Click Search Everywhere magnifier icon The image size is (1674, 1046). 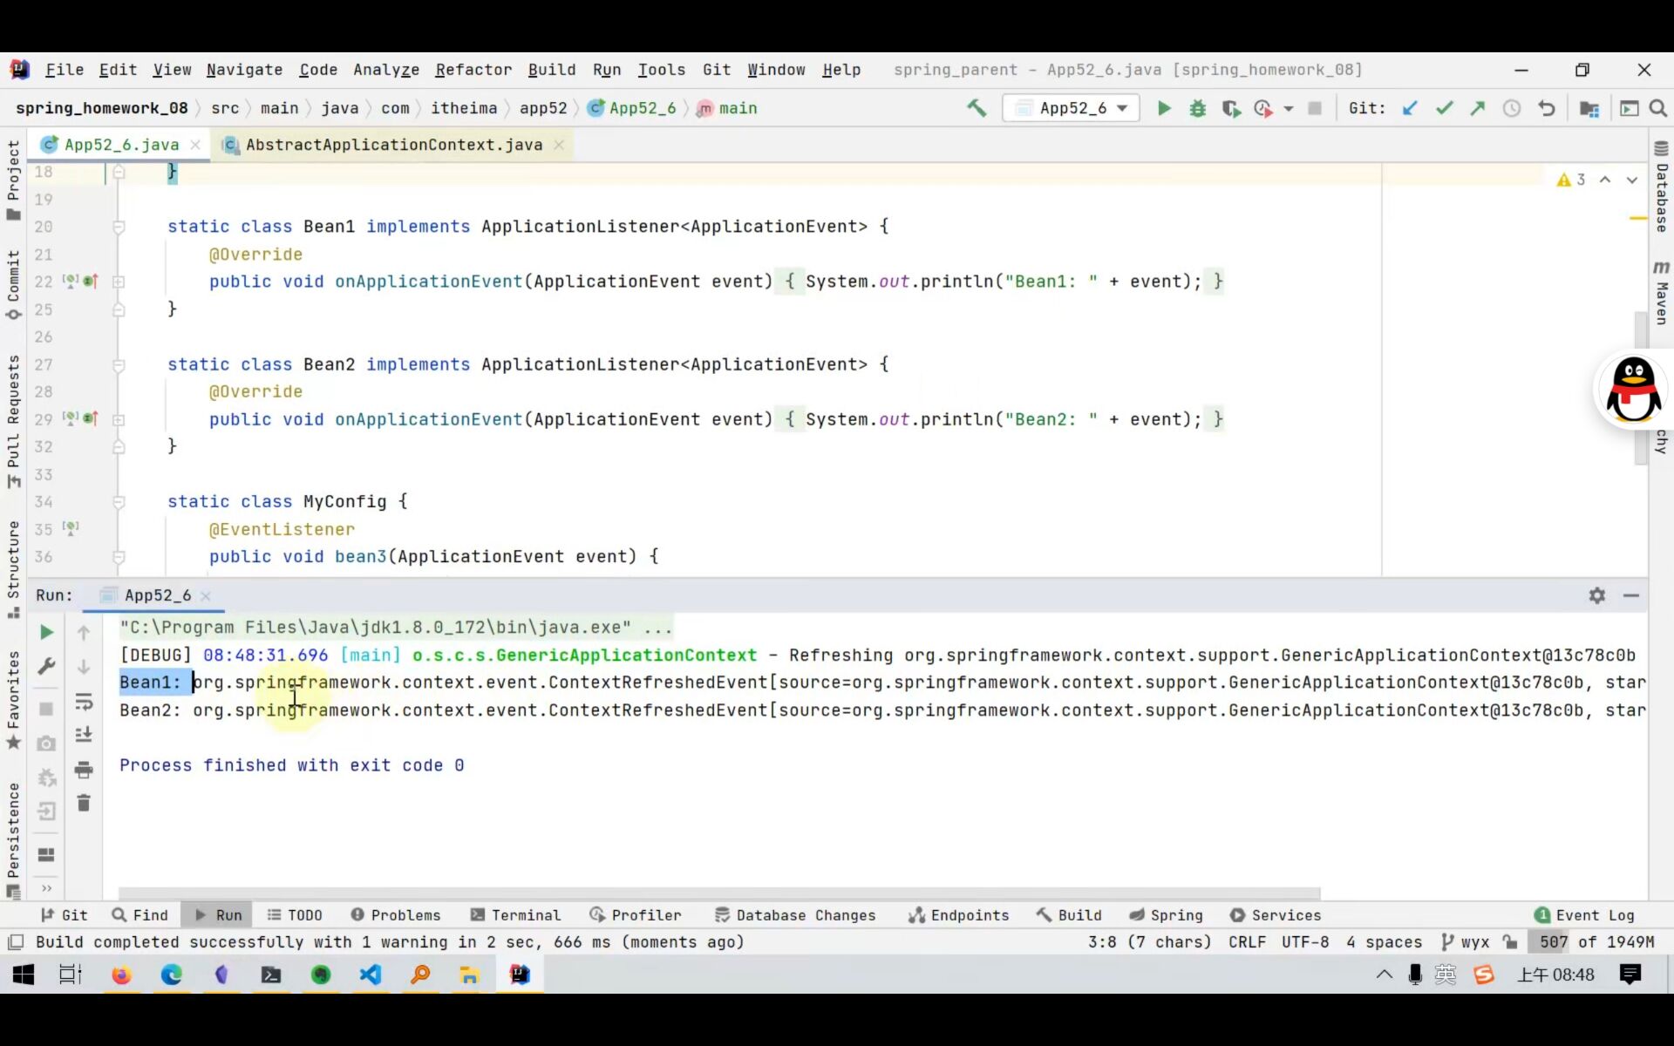(1658, 108)
